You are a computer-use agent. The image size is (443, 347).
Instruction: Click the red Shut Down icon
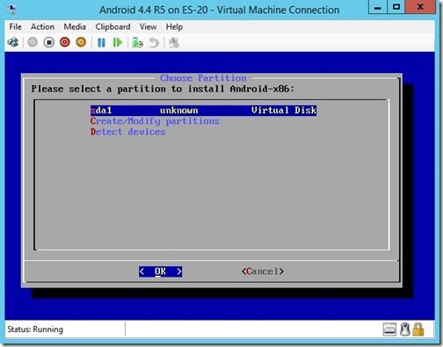[x=65, y=42]
